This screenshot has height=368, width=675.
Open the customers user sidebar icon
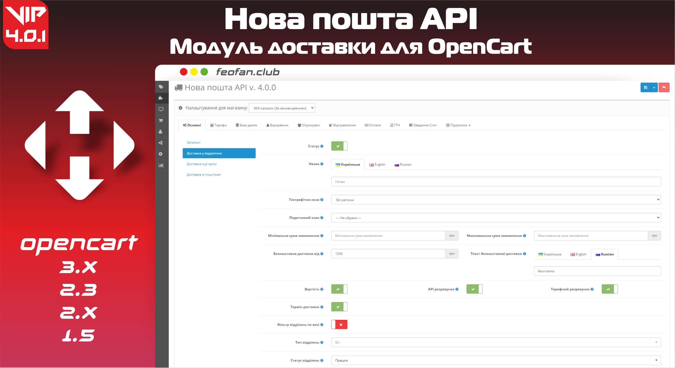[x=161, y=132]
